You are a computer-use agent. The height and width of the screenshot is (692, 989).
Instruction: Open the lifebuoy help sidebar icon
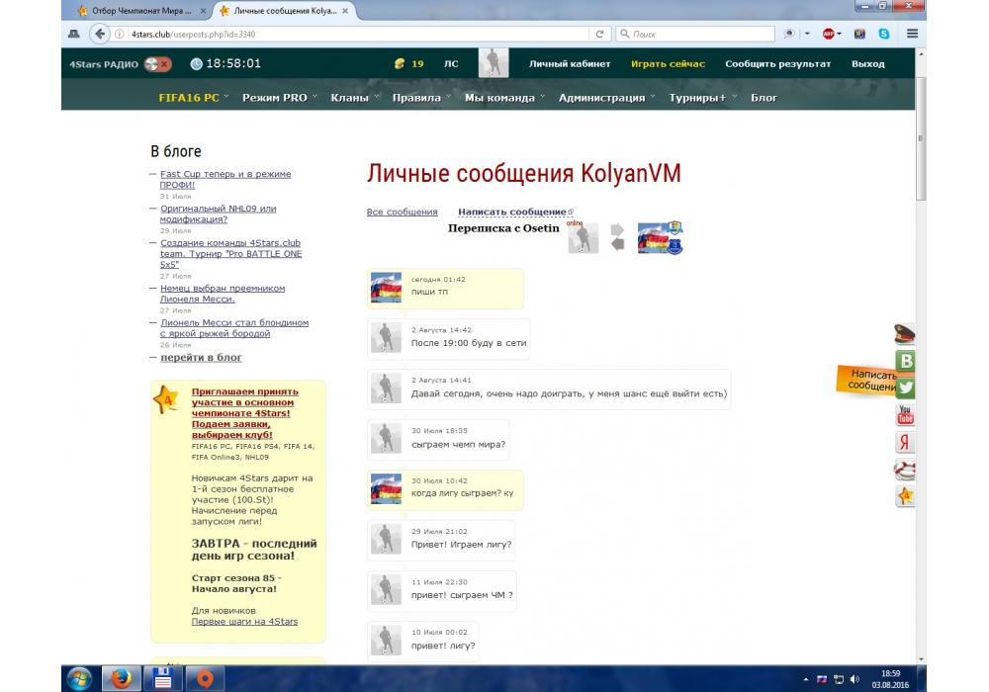[x=905, y=470]
